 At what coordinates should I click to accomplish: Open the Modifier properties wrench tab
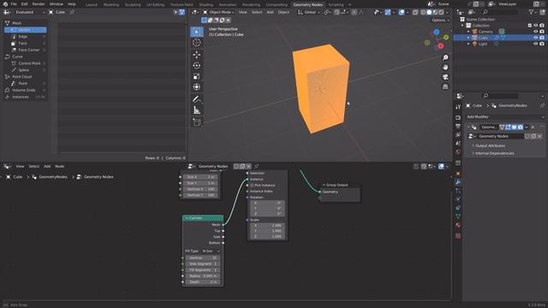[458, 182]
